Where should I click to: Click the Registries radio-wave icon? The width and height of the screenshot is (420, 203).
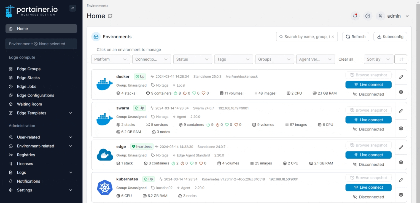(x=11, y=155)
